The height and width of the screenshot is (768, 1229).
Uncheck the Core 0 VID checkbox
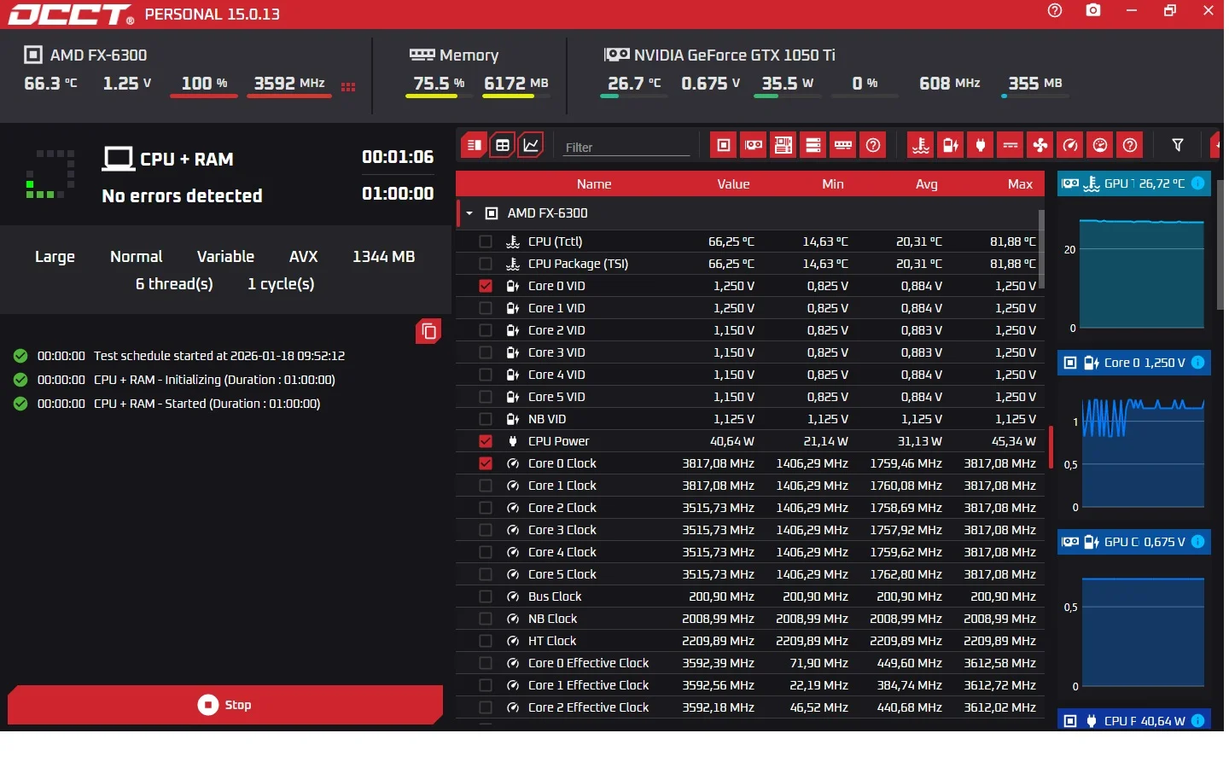[x=486, y=286]
